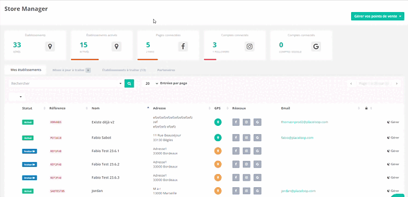
Task: Switch to Établissements à traiter tab
Action: coord(124,70)
